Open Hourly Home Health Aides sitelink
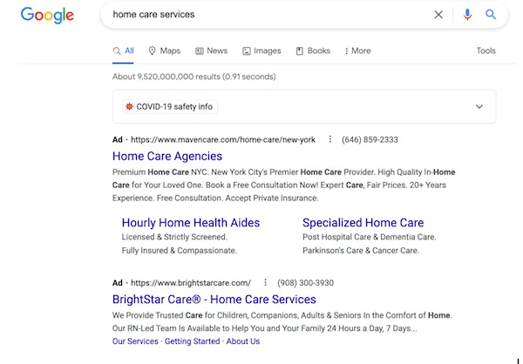Screen dimensions: 523x364 point(190,223)
